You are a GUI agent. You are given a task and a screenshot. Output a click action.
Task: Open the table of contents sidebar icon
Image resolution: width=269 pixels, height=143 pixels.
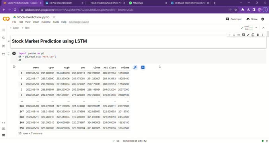4,30
